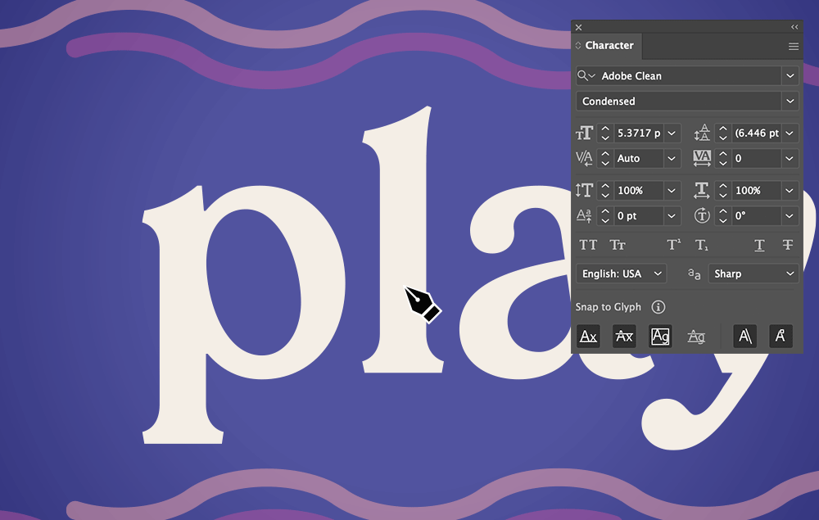Apply Small Caps to the text

tap(618, 245)
